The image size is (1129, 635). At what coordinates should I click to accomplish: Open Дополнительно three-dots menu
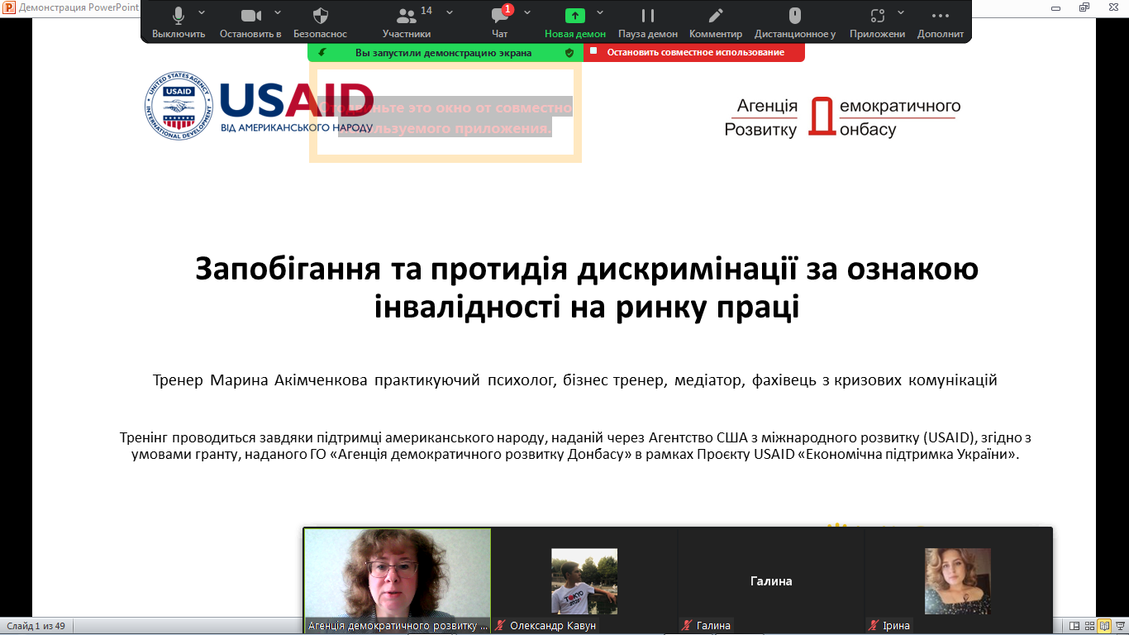941,22
